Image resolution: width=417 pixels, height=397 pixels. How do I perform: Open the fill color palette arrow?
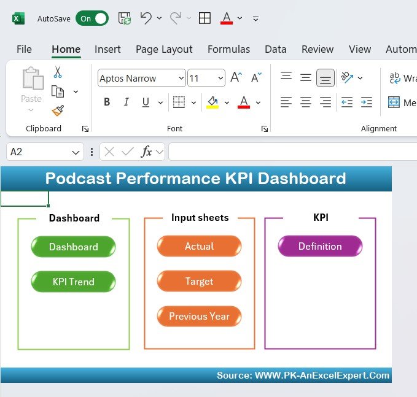[x=227, y=102]
